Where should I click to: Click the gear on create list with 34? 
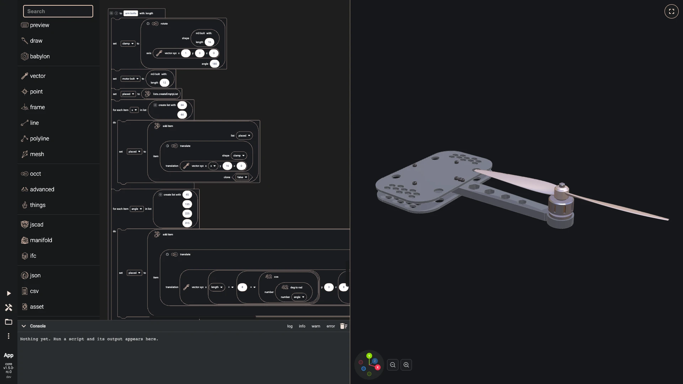coord(155,105)
